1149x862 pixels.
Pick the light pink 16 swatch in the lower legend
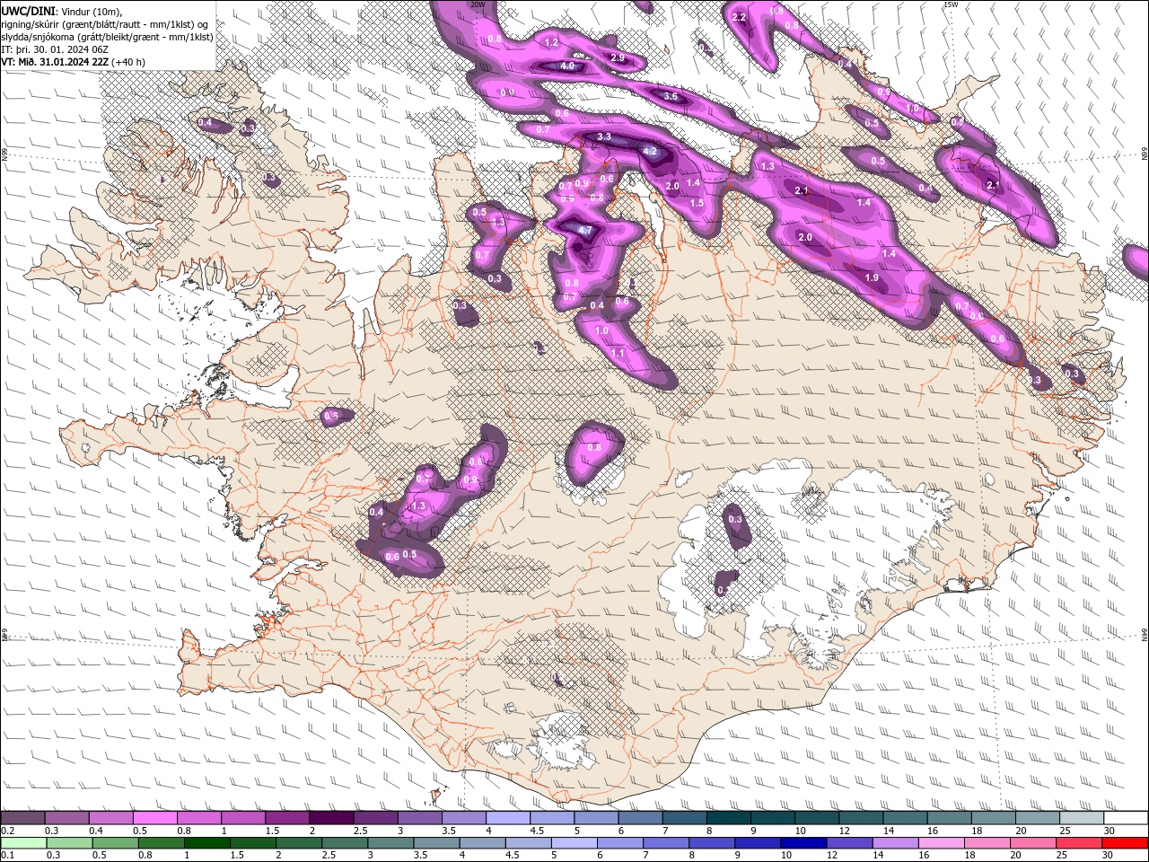pos(943,842)
